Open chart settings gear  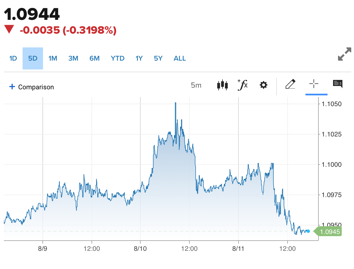point(264,85)
